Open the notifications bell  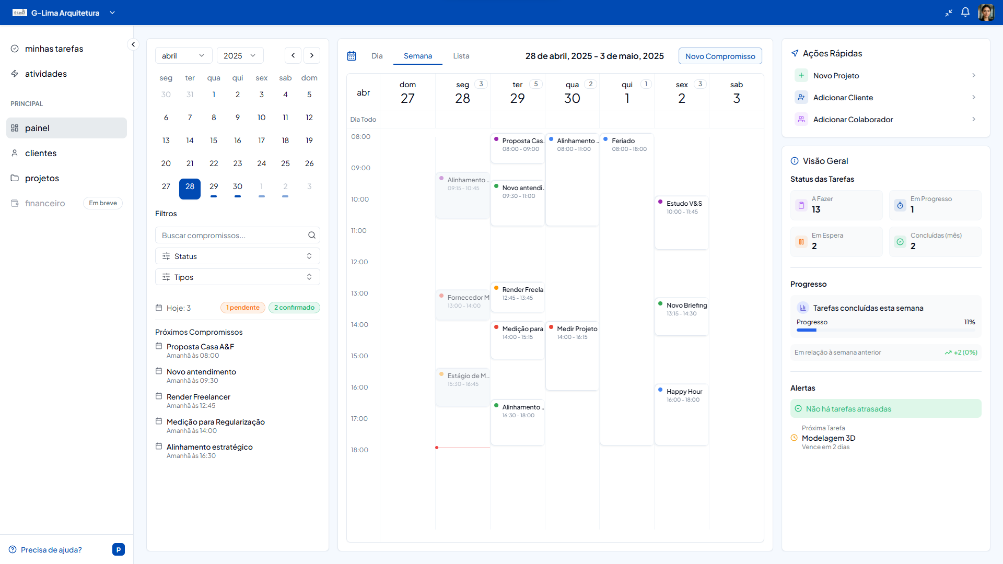click(965, 12)
